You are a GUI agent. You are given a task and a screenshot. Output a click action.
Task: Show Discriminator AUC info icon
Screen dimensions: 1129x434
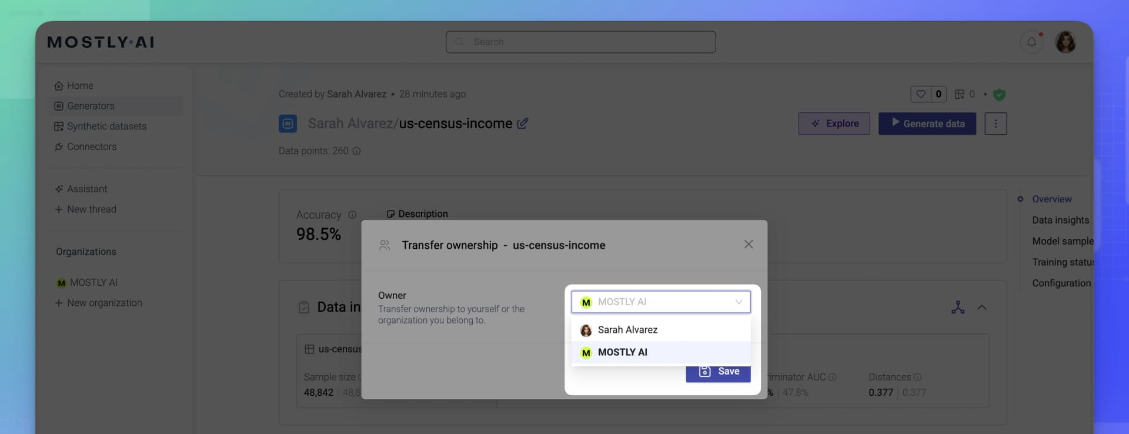coord(832,377)
